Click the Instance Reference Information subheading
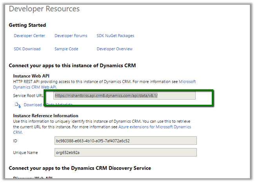Image resolution: width=255 pixels, height=183 pixels. click(x=46, y=116)
